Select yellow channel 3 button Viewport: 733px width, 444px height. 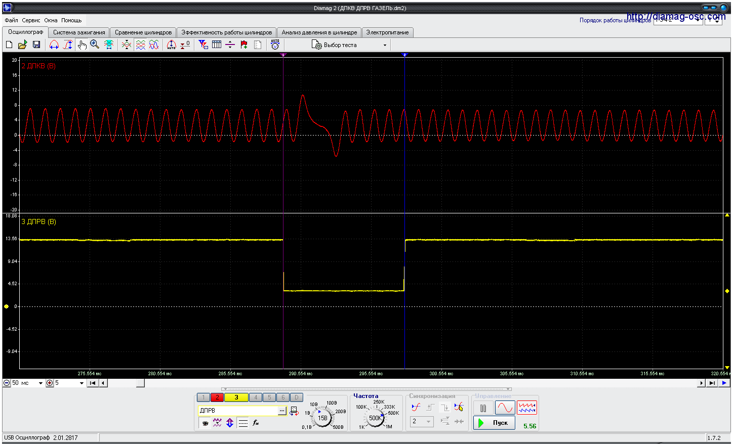tap(236, 397)
